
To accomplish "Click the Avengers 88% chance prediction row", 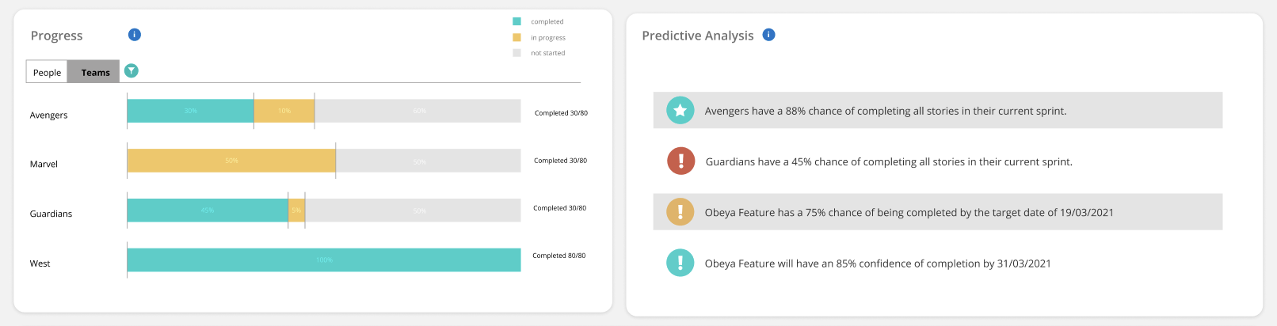I will (x=938, y=111).
